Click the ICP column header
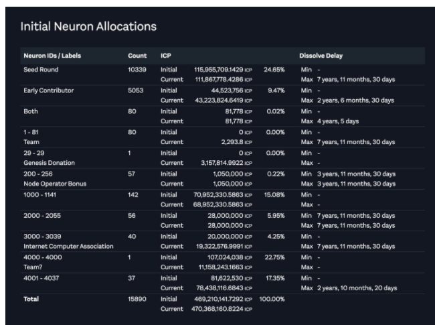The height and width of the screenshot is (325, 435). [x=165, y=56]
